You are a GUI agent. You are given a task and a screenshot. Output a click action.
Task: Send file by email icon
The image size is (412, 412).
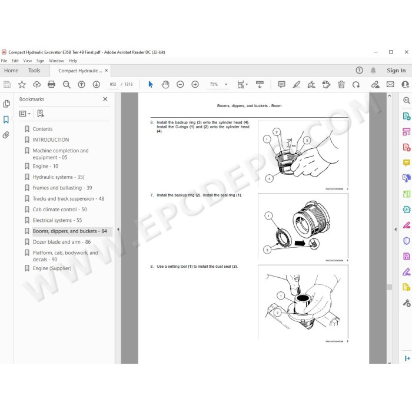390,84
